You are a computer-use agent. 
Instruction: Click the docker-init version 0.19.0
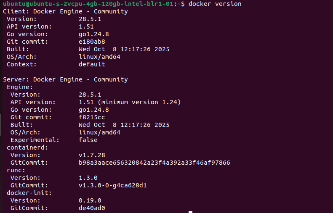(90, 200)
